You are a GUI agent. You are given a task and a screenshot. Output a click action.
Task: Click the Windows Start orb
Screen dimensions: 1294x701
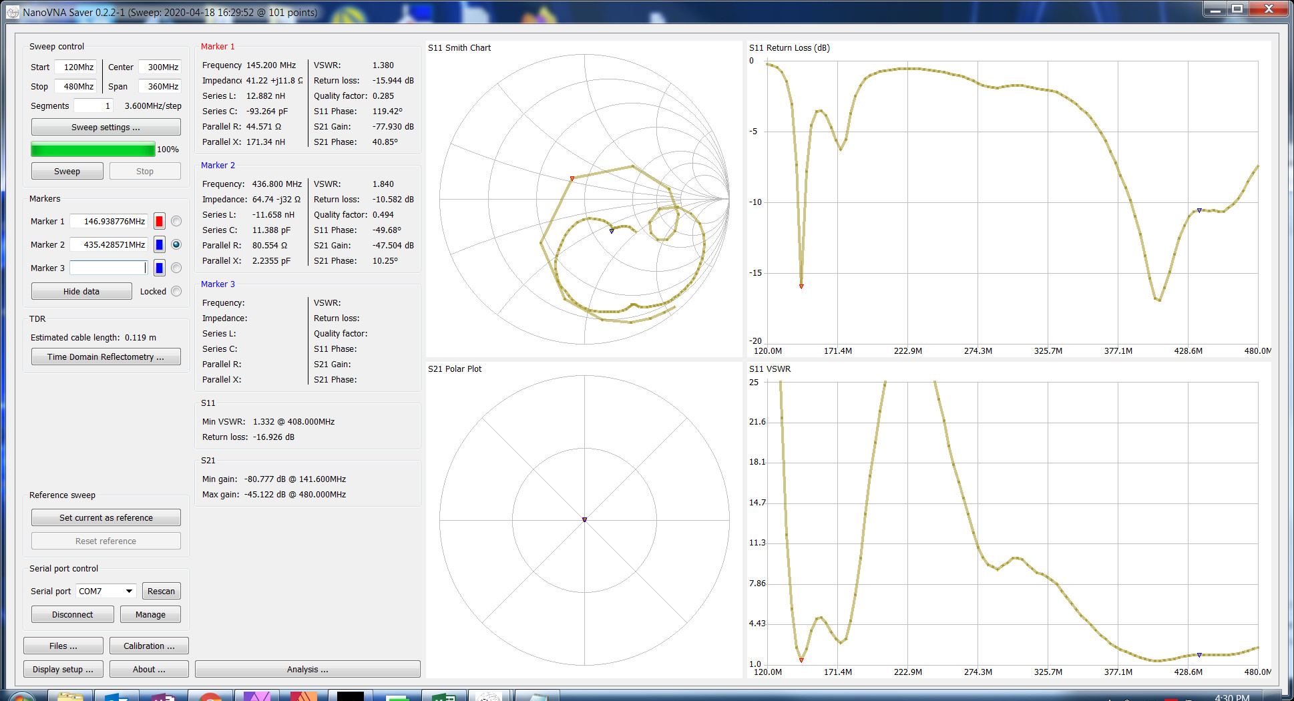22,697
